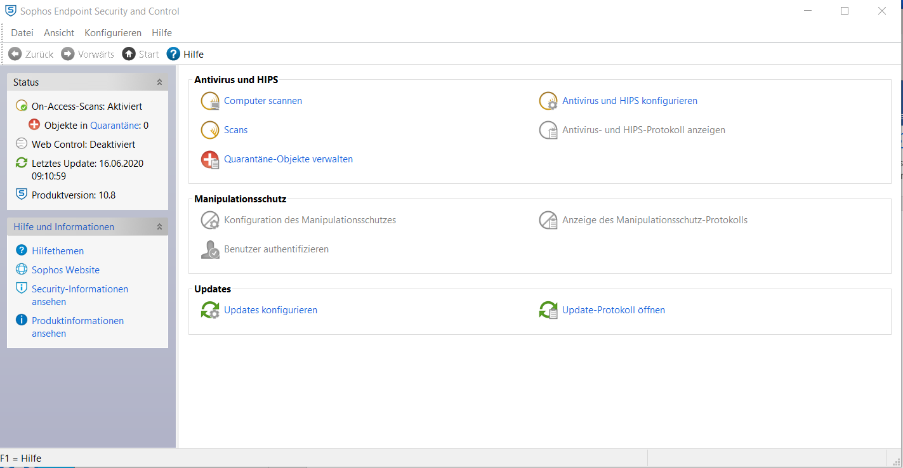Click the Security-Informationen shield icon
Image resolution: width=903 pixels, height=468 pixels.
22,289
